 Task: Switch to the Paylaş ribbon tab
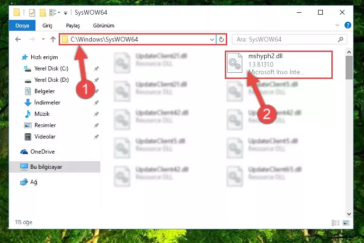[x=73, y=26]
